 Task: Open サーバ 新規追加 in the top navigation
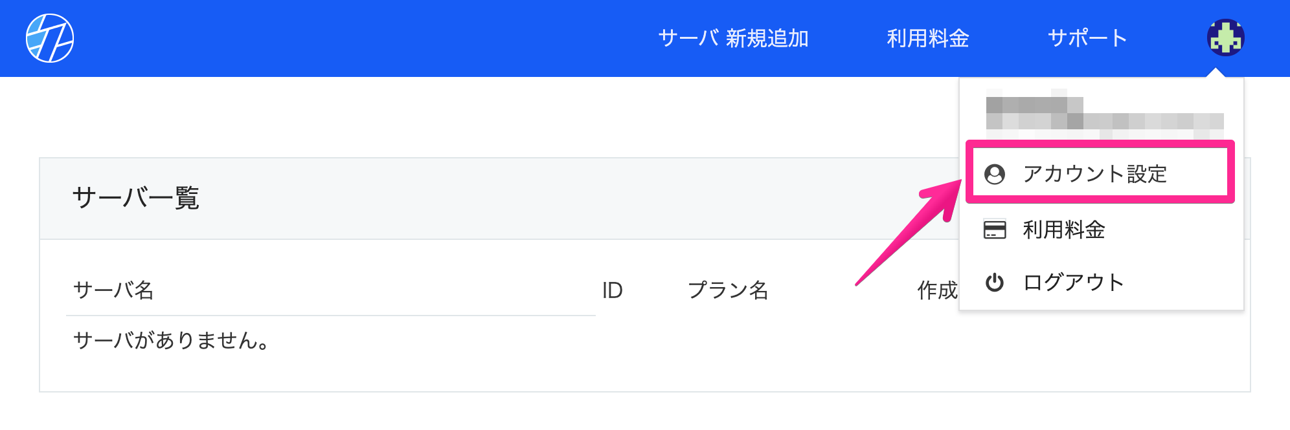[x=734, y=38]
